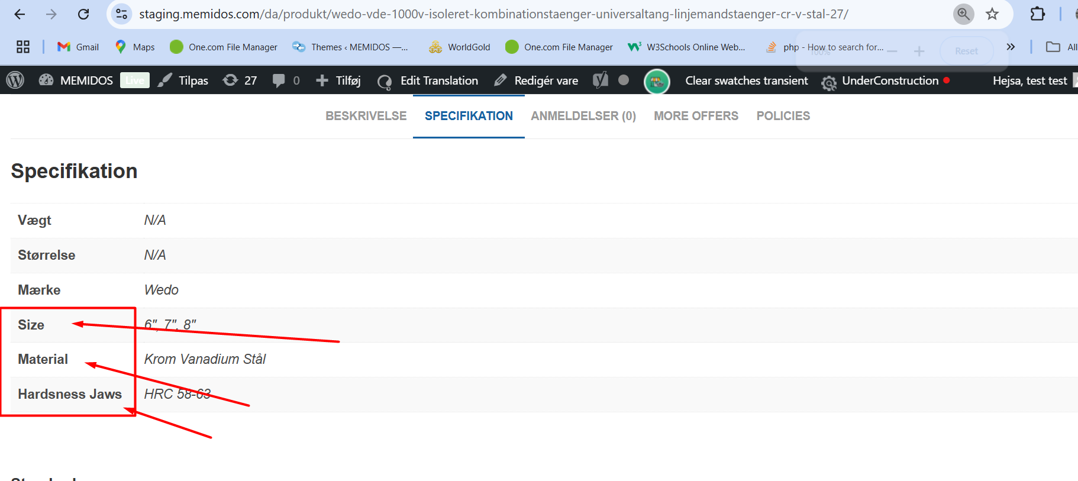Click the URL in the address bar
This screenshot has width=1078, height=481.
click(493, 14)
